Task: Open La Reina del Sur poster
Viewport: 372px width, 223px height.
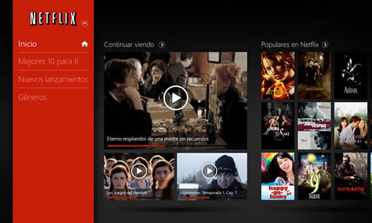Action: [x=278, y=126]
